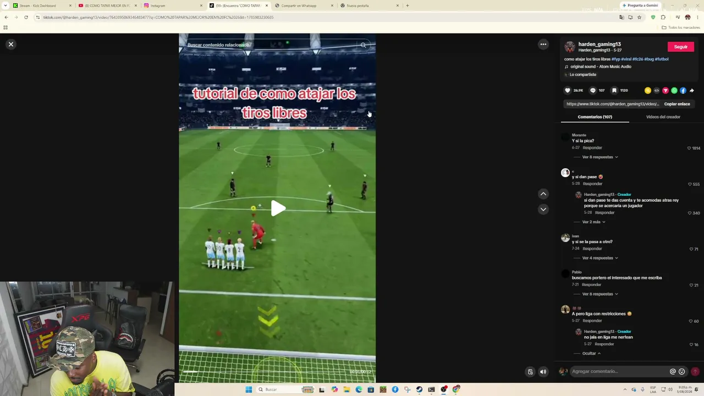Click the magnifier icon on video search
The image size is (704, 396).
[x=364, y=45]
